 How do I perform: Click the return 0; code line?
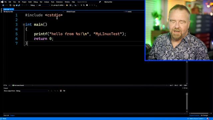(x=44, y=39)
